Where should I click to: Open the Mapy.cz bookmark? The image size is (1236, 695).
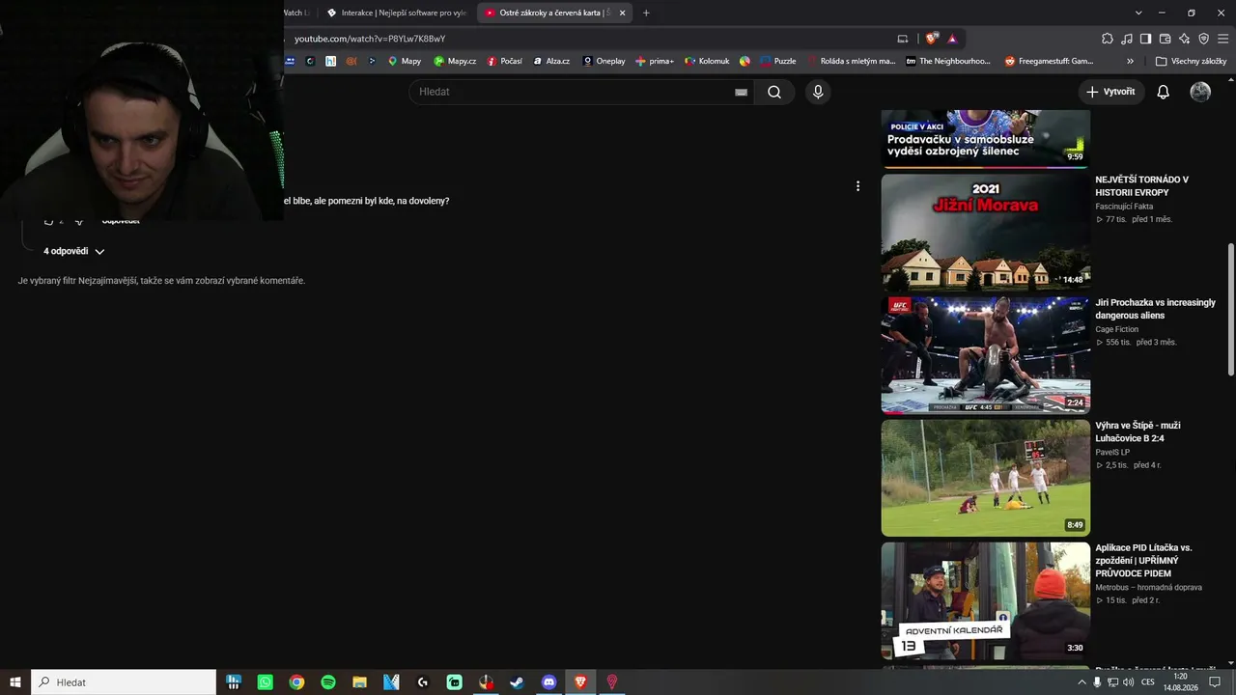pos(455,61)
